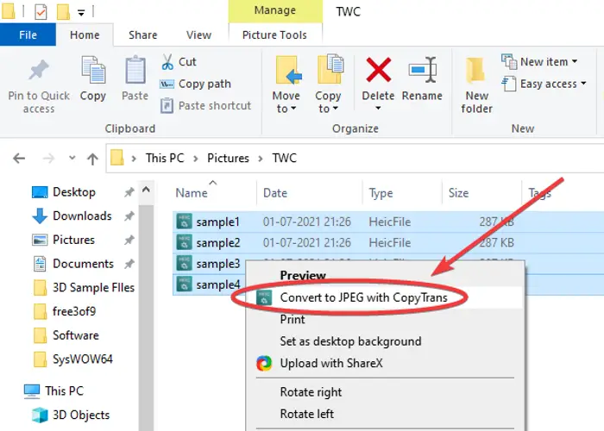The width and height of the screenshot is (604, 431).
Task: Click the Pin to Quick access icon
Action: [x=39, y=70]
